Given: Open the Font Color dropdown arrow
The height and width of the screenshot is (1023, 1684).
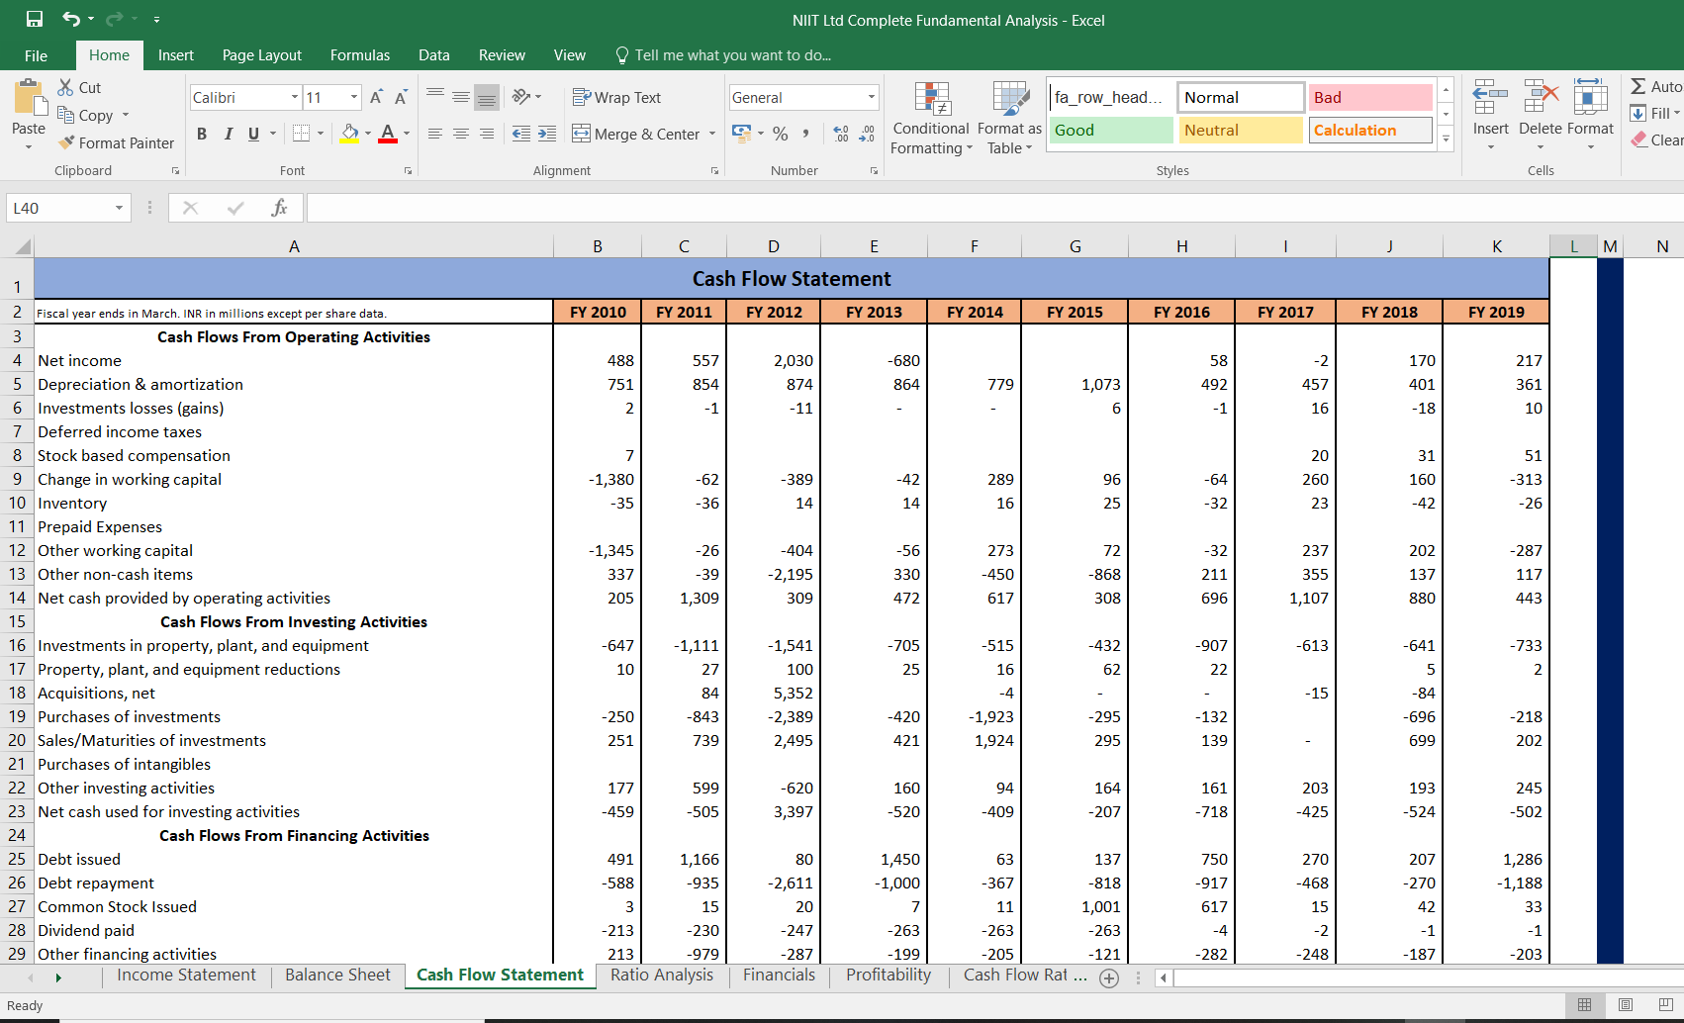Looking at the screenshot, I should [x=407, y=134].
